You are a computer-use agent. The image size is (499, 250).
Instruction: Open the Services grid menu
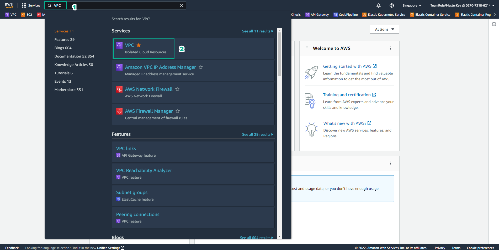click(31, 5)
